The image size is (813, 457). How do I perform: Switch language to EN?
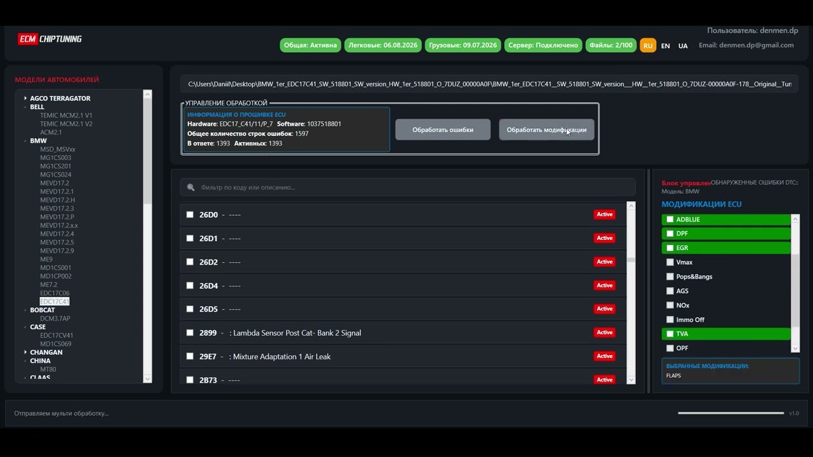tap(665, 46)
